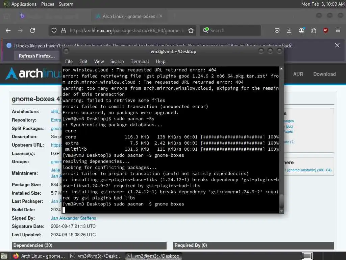Screen dimensions: 346x260
Task: Open the tracking protection shield icon
Action: point(54,30)
